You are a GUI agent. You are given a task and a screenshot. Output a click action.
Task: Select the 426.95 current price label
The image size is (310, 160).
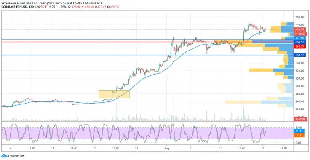pyautogui.click(x=300, y=29)
